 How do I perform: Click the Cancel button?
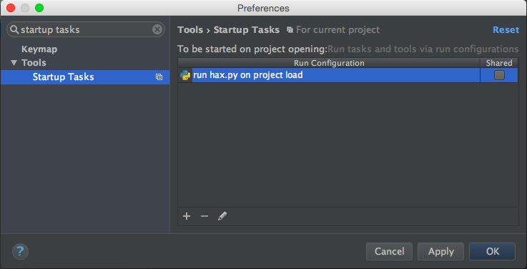[389, 252]
